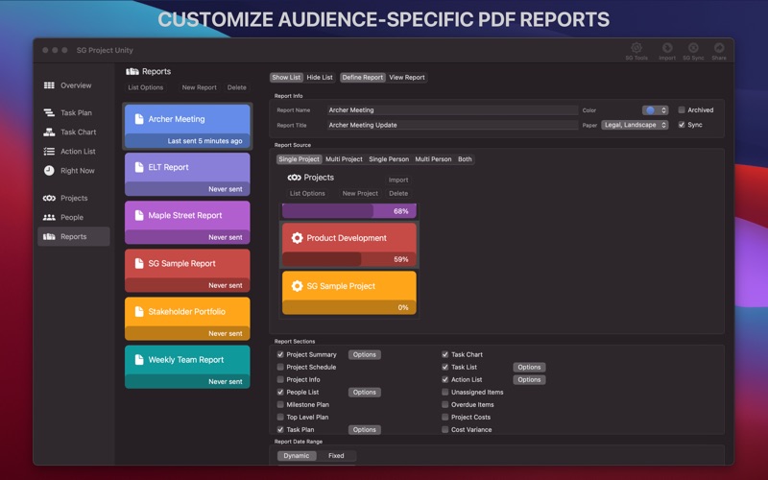768x480 pixels.
Task: Click the Stakeholder Portfolio document icon
Action: [x=139, y=311]
